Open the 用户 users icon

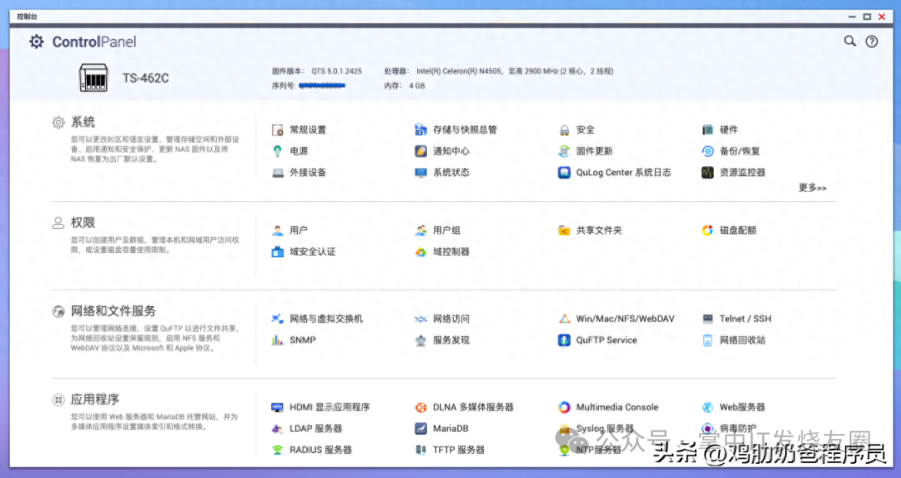[x=278, y=230]
